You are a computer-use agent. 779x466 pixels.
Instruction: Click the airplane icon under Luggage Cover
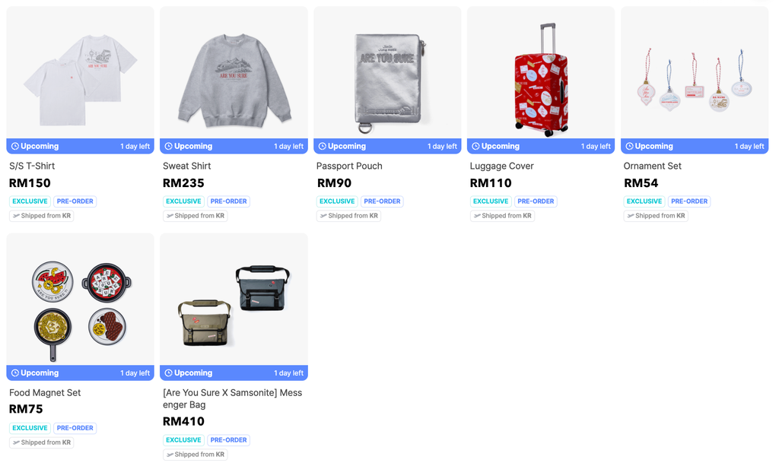(x=477, y=216)
